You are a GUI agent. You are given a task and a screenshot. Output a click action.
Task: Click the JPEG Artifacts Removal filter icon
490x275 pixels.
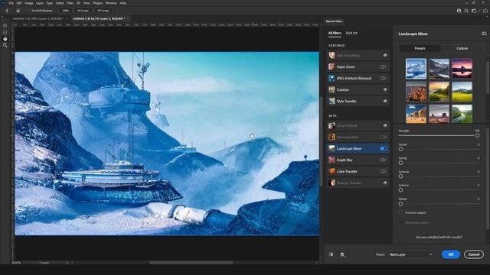coord(332,78)
